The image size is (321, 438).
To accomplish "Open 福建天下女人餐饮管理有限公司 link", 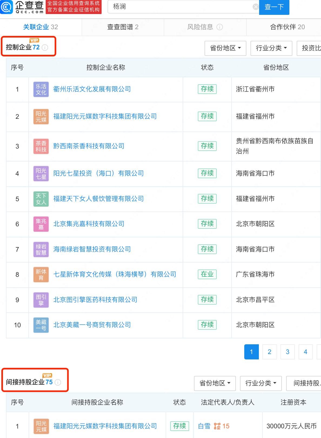I will (99, 199).
